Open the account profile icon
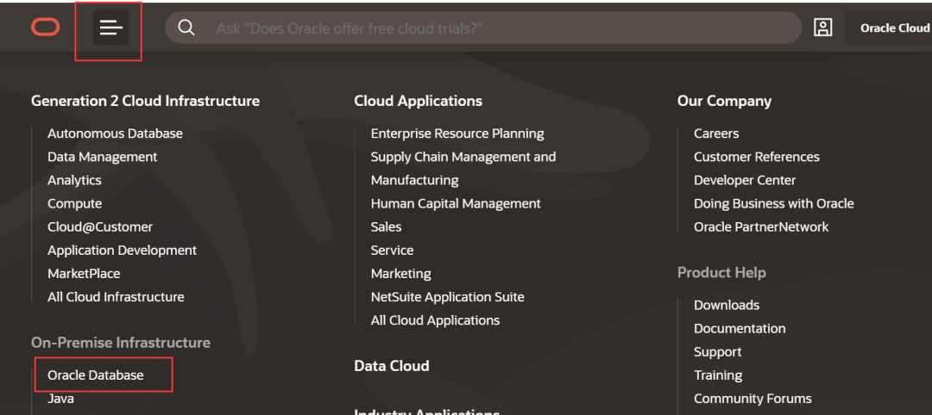The height and width of the screenshot is (415, 932). point(822,28)
